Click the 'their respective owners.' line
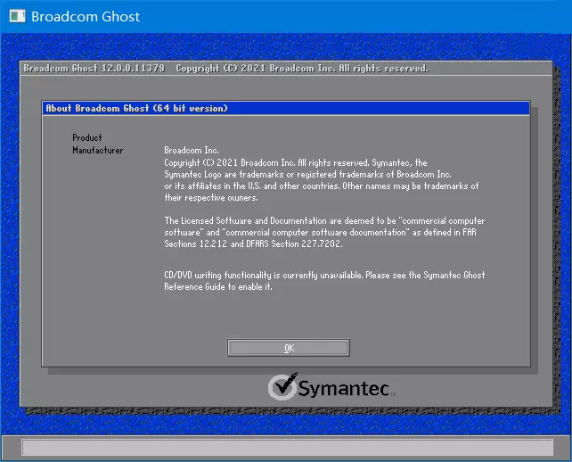 pyautogui.click(x=211, y=198)
